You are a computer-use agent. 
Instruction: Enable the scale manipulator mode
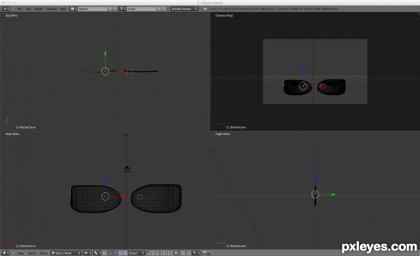tap(125, 253)
